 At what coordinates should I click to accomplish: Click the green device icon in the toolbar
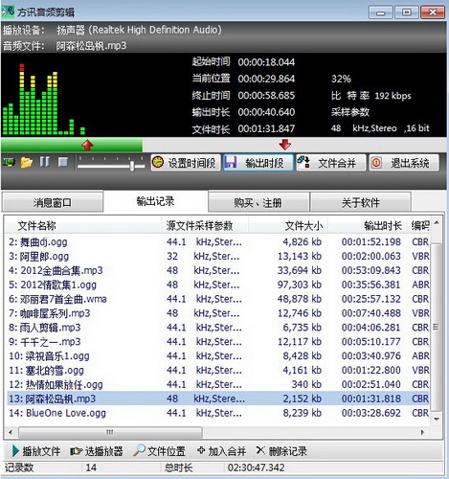(x=9, y=162)
